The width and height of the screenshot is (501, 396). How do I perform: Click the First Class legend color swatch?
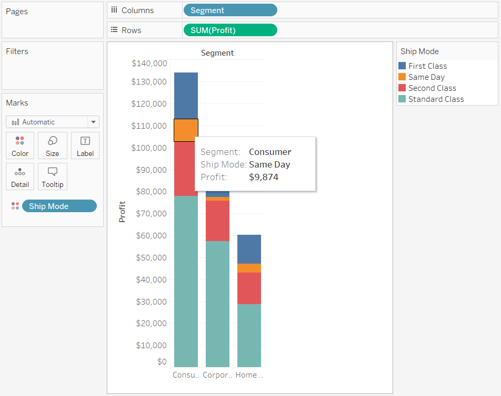(x=402, y=66)
